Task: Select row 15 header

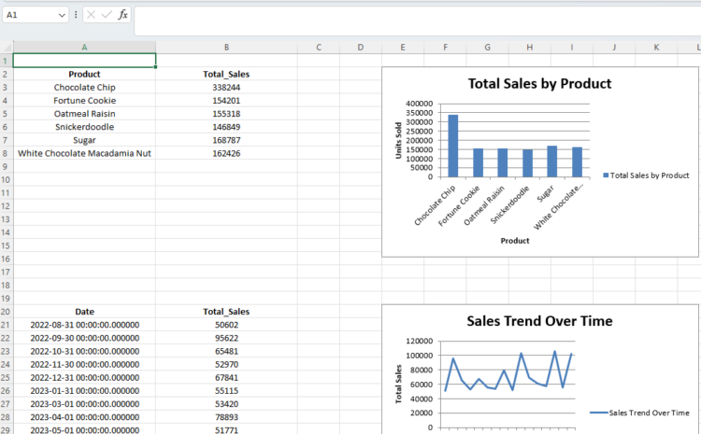Action: [7, 245]
